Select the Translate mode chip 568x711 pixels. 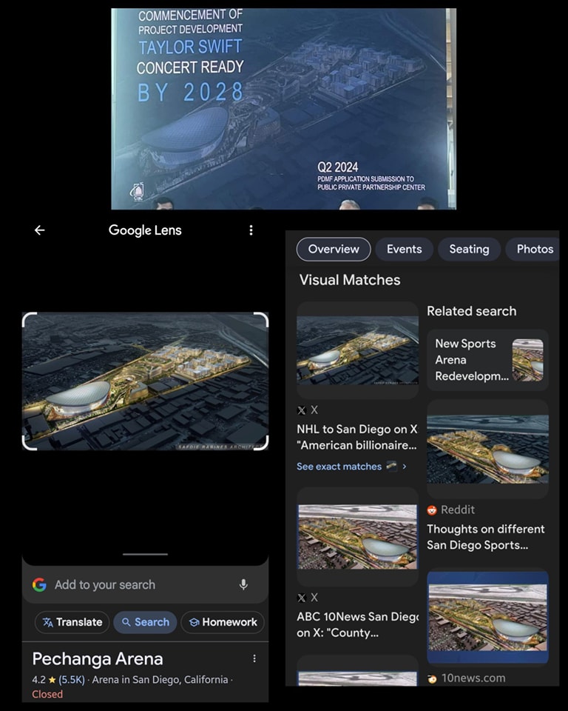[72, 622]
